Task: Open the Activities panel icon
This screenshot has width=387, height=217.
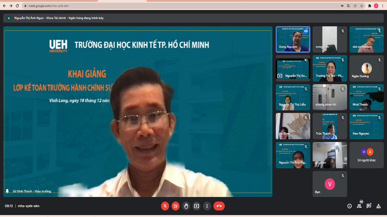Action: (x=379, y=206)
